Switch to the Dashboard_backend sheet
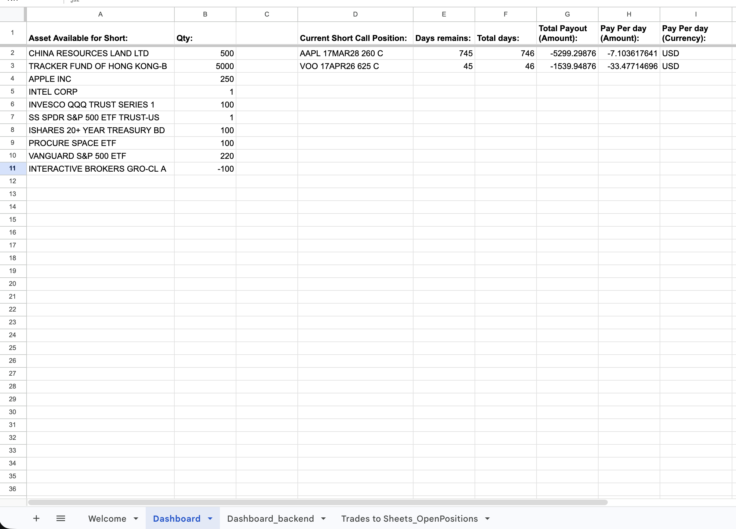This screenshot has height=529, width=736. [271, 518]
